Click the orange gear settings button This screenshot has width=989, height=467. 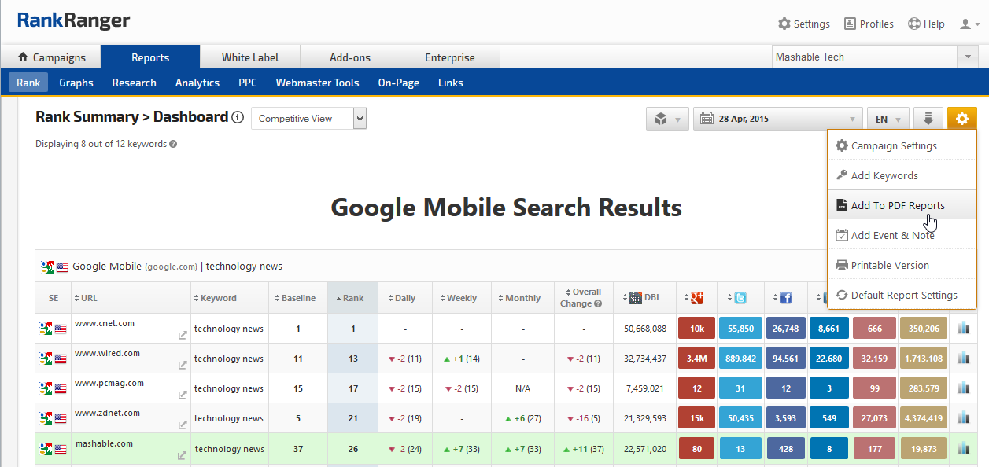point(961,120)
